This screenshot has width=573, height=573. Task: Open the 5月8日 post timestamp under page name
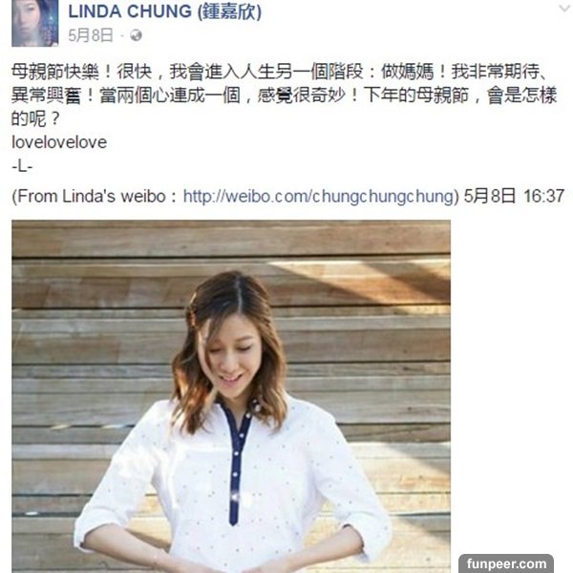(x=91, y=35)
